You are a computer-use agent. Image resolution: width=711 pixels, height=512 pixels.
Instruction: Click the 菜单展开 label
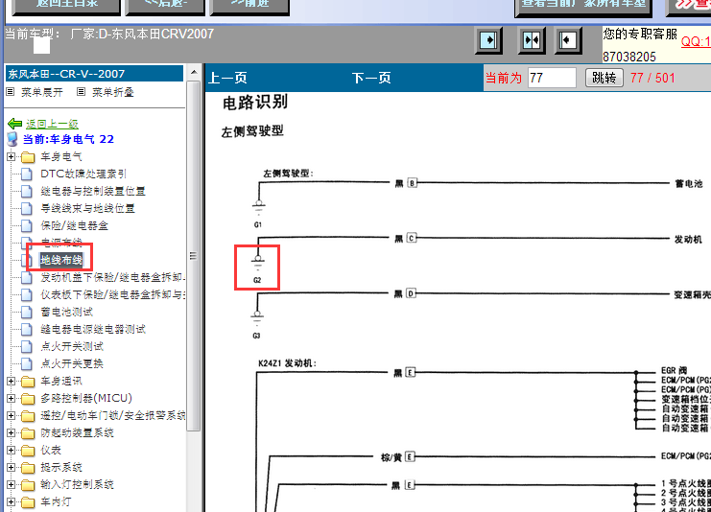(41, 92)
